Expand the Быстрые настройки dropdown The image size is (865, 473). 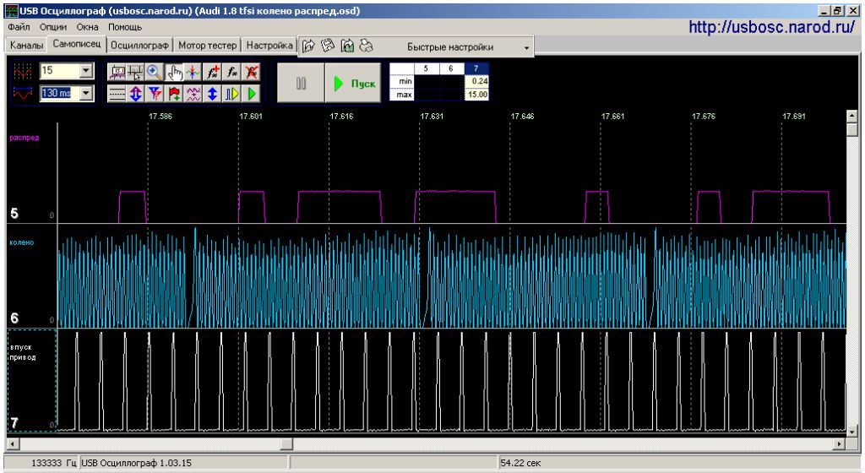(527, 47)
